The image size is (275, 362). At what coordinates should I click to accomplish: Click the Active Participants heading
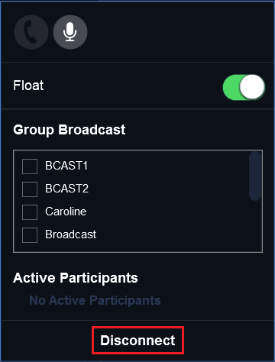click(x=76, y=278)
